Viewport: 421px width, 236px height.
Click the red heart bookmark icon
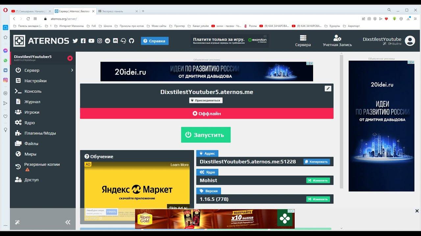386,19
